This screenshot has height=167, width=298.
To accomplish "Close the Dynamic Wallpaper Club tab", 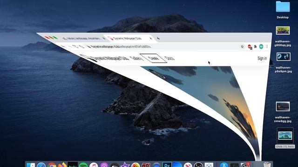I will point(150,38).
